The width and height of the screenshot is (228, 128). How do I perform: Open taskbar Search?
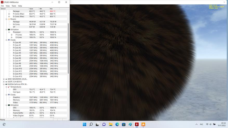point(91,124)
